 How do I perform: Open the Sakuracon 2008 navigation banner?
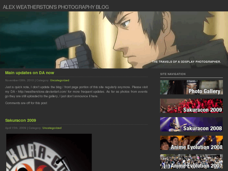click(x=191, y=124)
